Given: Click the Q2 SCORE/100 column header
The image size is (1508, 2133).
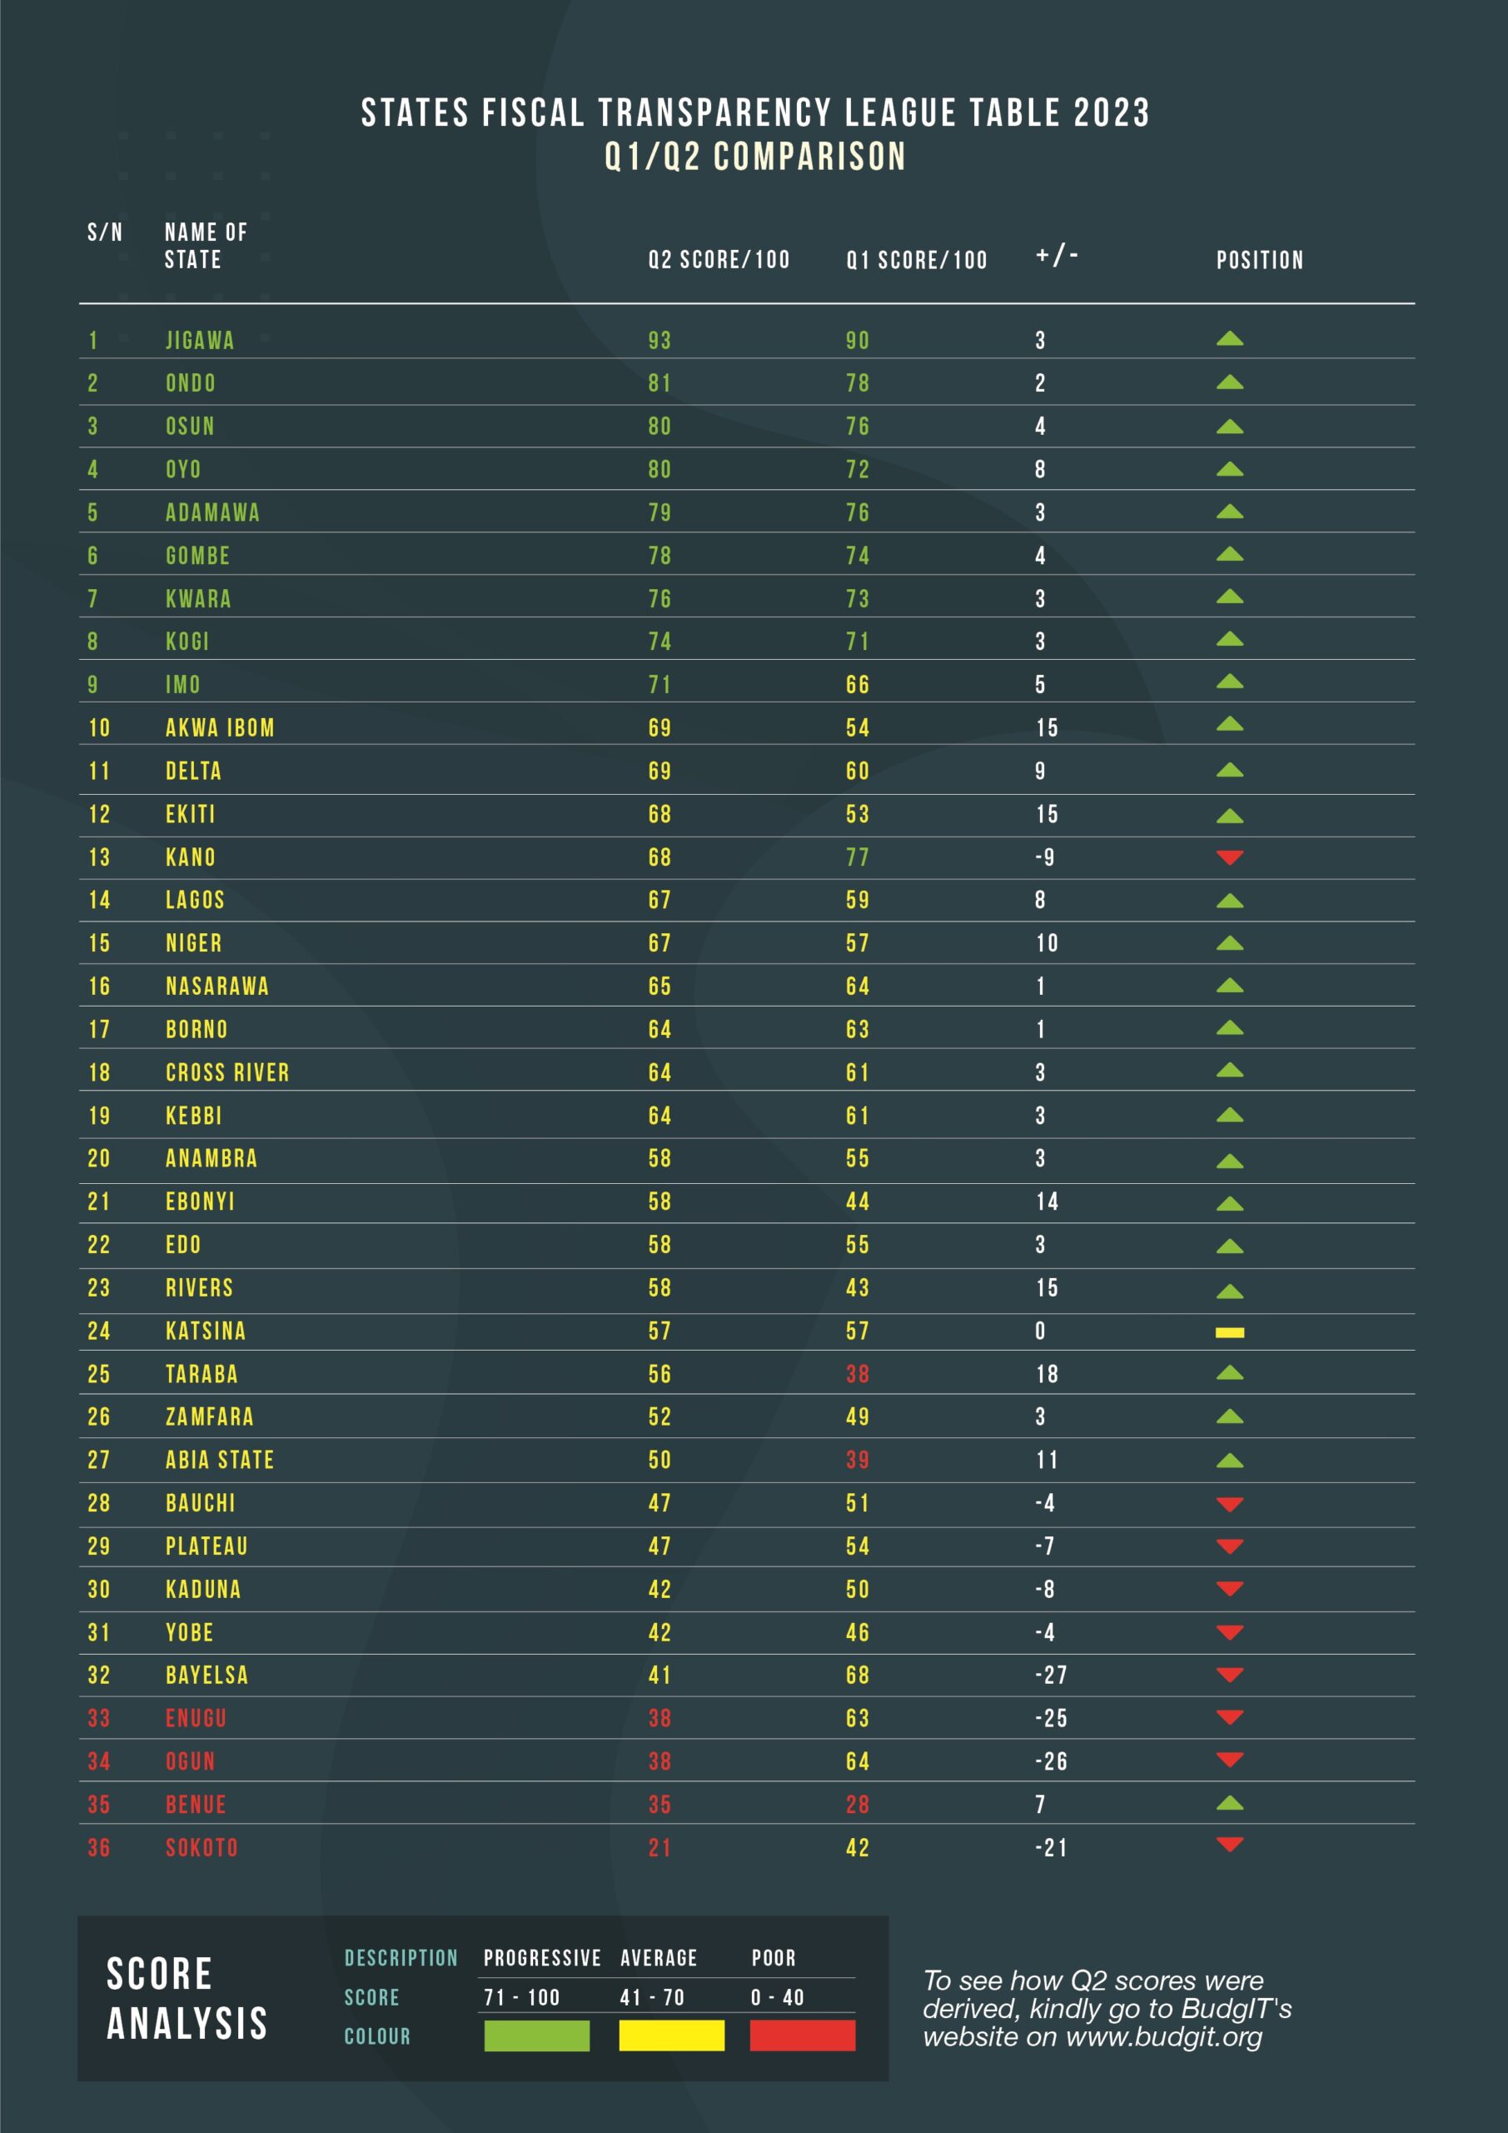Looking at the screenshot, I should click(x=719, y=260).
